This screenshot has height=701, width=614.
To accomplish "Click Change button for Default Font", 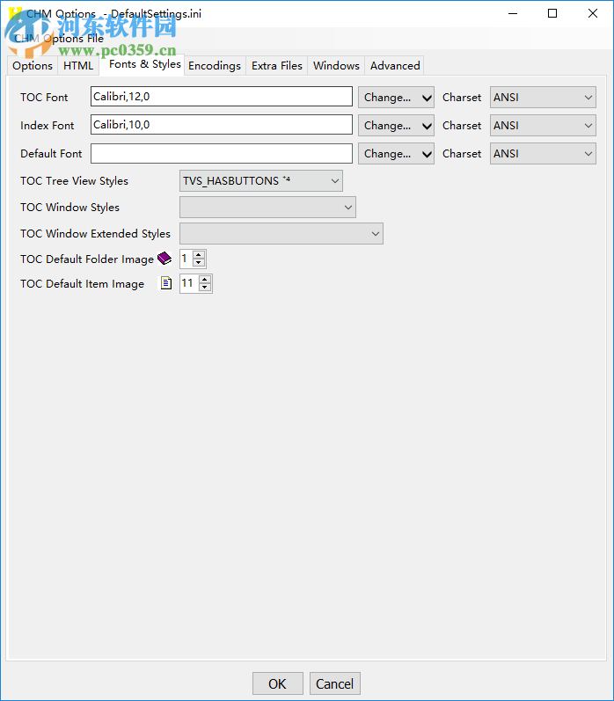I will 396,154.
